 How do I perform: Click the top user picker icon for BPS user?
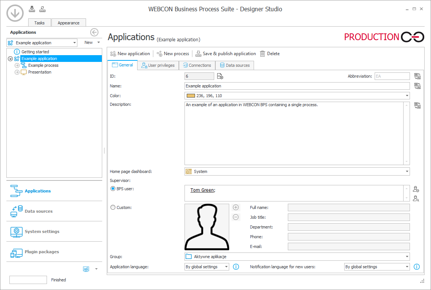click(416, 189)
